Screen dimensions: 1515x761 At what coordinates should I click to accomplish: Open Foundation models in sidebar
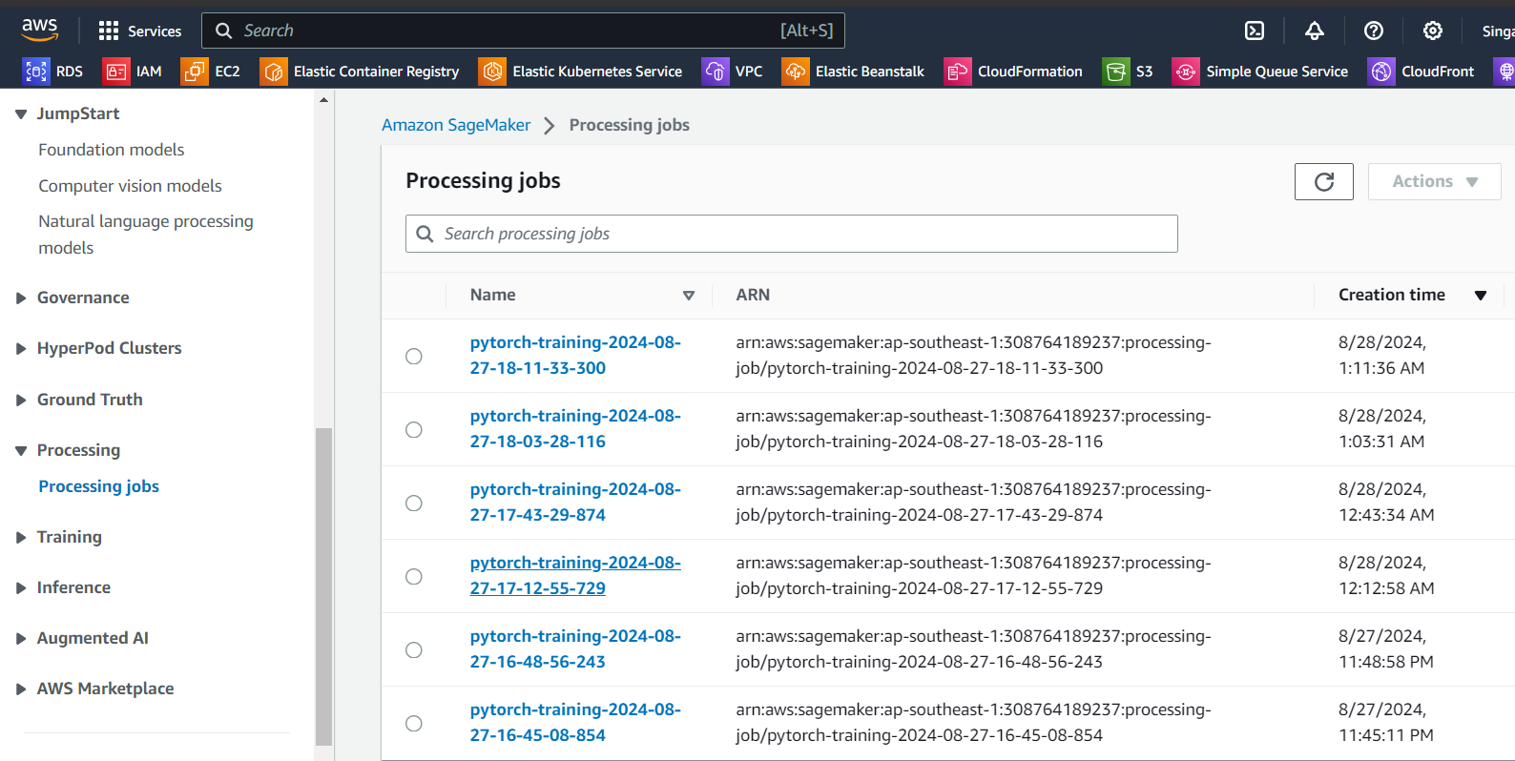coord(112,150)
